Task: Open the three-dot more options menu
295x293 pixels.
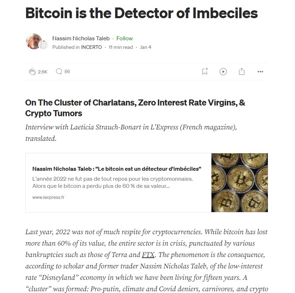Action: (260, 72)
